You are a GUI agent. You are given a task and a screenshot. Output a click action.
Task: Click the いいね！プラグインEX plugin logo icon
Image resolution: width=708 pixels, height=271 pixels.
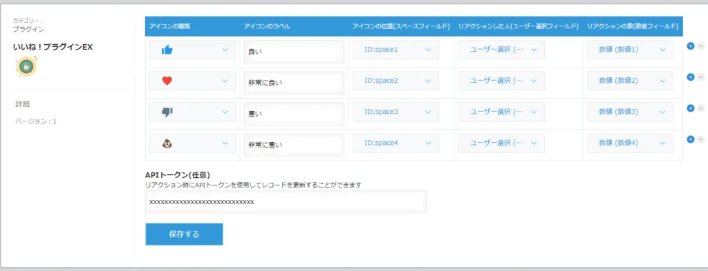pyautogui.click(x=26, y=67)
